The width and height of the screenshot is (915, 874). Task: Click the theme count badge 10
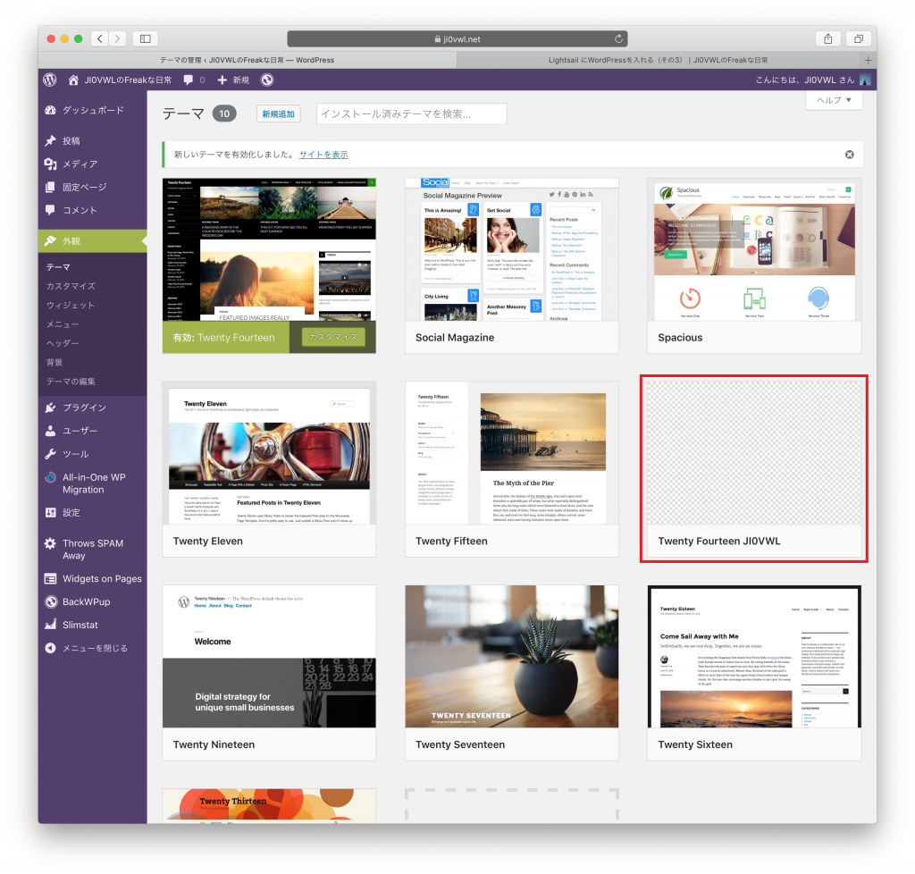224,113
